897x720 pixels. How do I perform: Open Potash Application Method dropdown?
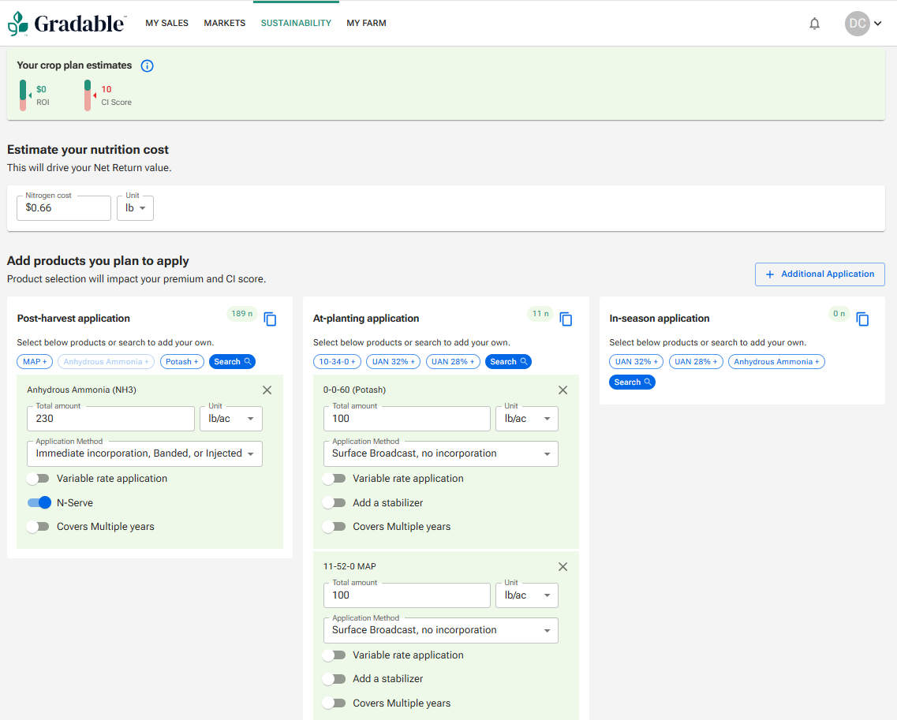440,454
